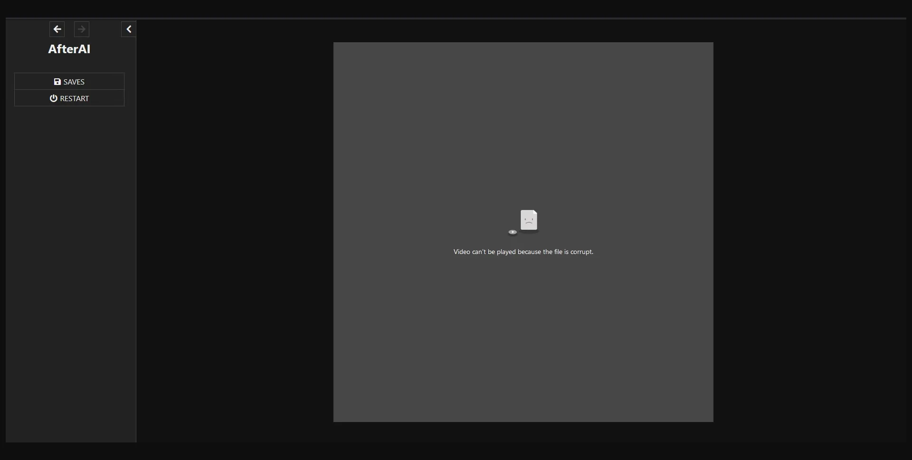This screenshot has height=460, width=912.
Task: Click the shadow beneath the sad file icon
Action: (x=530, y=232)
